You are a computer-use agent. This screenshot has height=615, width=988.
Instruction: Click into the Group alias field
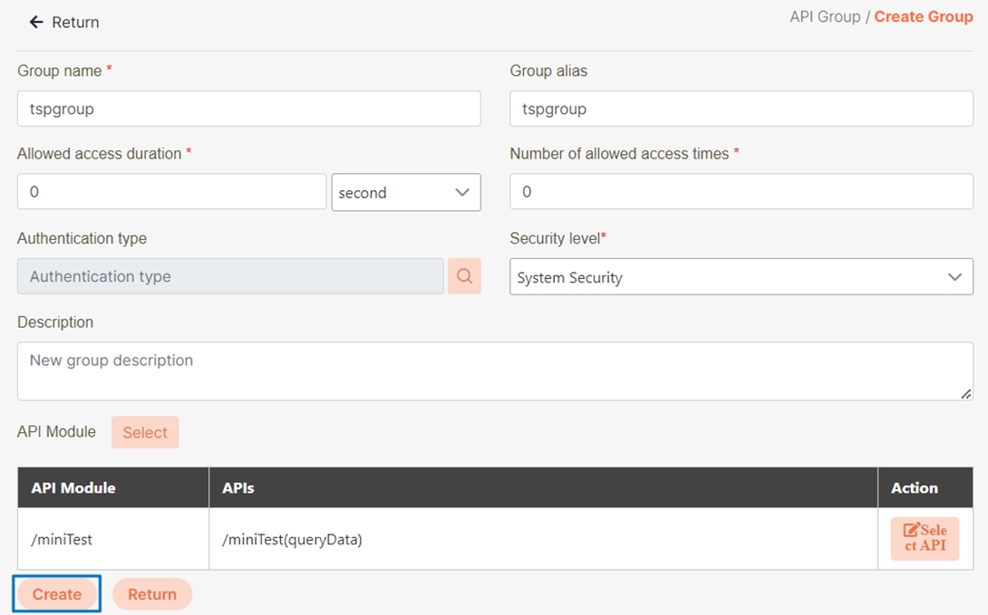(741, 109)
